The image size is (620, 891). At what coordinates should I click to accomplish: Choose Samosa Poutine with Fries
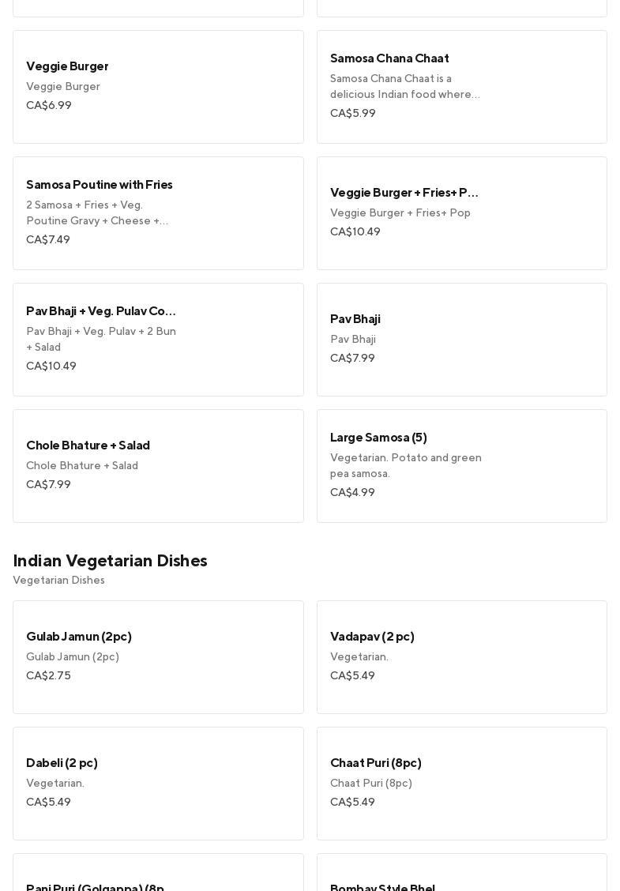click(158, 213)
